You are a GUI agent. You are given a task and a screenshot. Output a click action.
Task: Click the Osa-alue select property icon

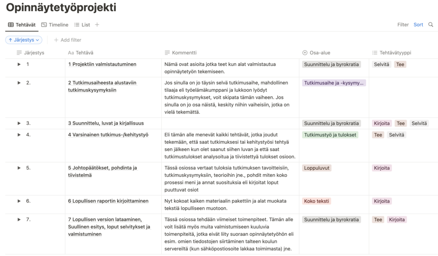(305, 53)
